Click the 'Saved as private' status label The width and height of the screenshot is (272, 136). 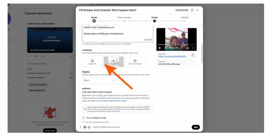pyautogui.click(x=182, y=10)
